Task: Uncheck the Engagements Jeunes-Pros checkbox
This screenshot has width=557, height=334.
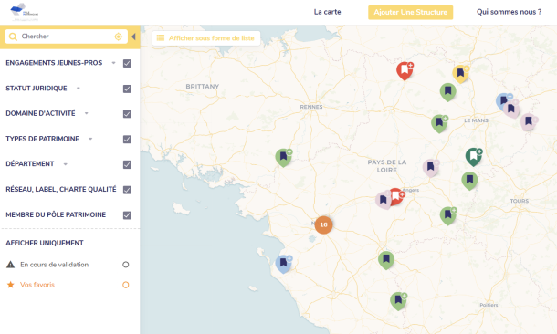Action: (x=127, y=64)
